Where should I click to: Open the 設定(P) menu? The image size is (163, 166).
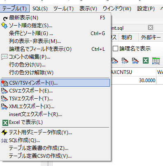click(146, 9)
